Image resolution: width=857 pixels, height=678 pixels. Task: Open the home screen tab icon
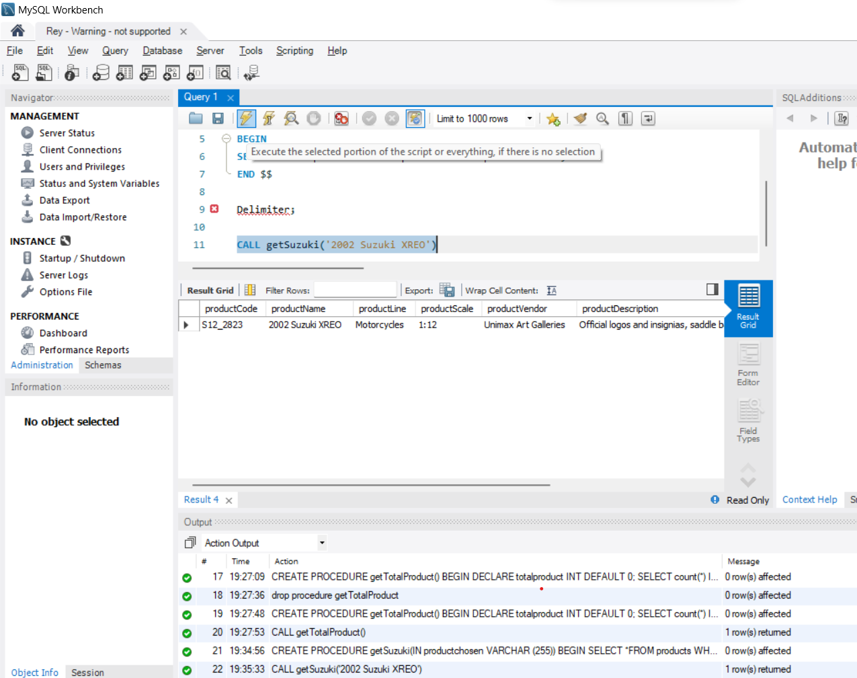tap(17, 30)
